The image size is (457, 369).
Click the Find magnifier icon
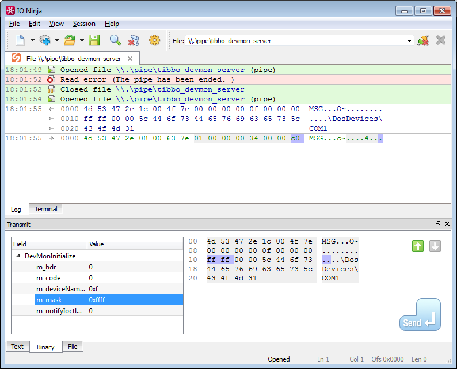tap(115, 40)
